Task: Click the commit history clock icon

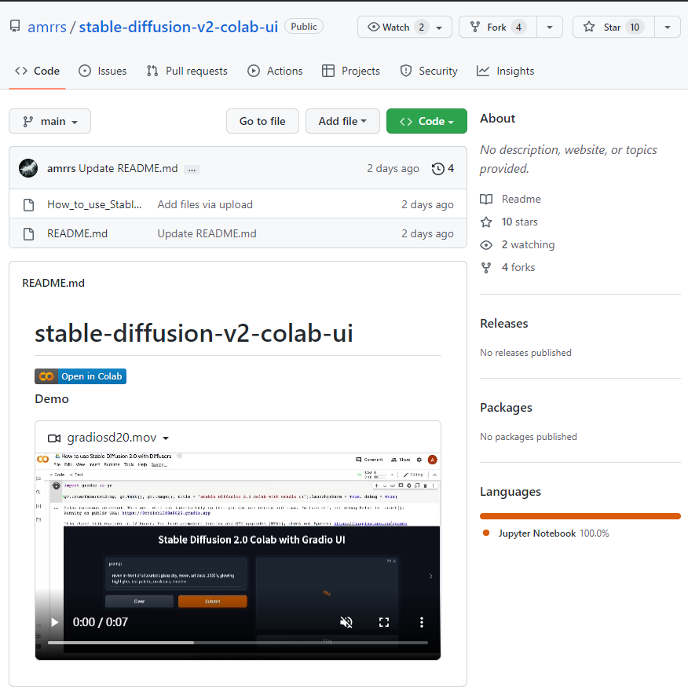Action: pyautogui.click(x=437, y=168)
